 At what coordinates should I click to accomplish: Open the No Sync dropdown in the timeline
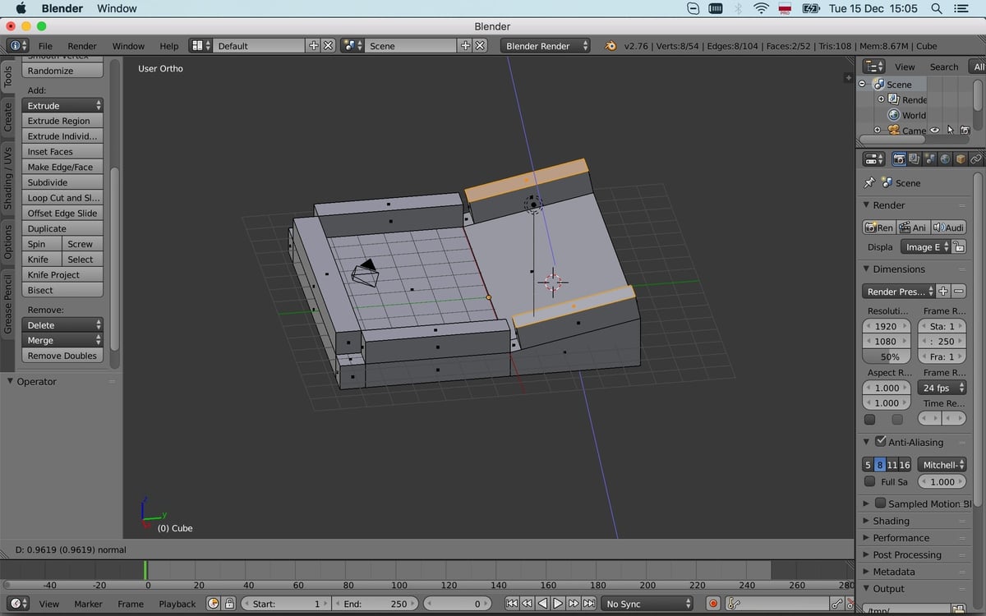647,603
